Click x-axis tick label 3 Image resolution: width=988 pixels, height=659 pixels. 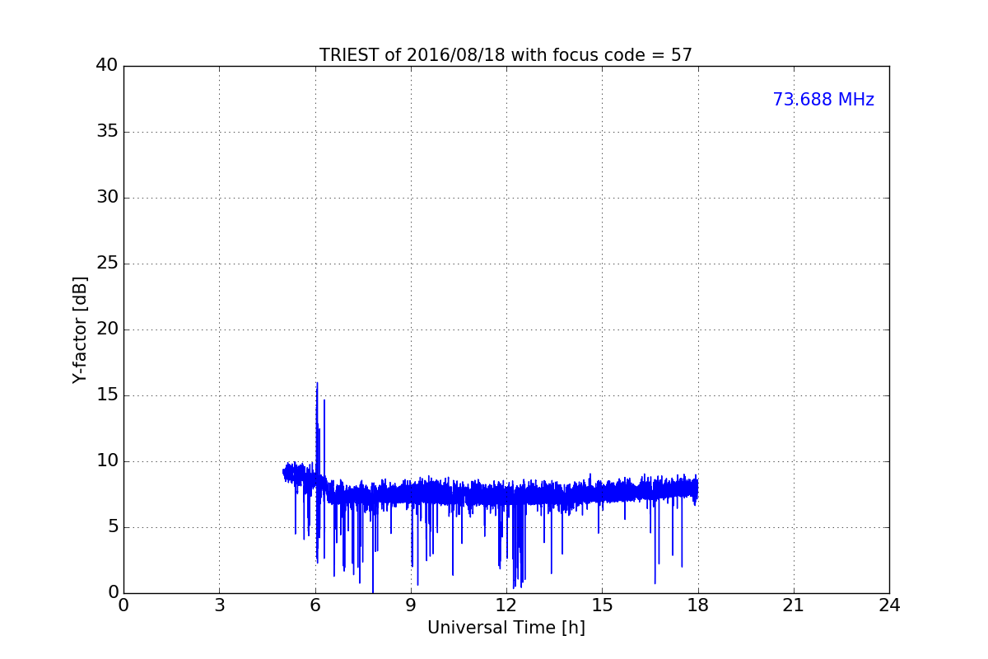pos(219,605)
